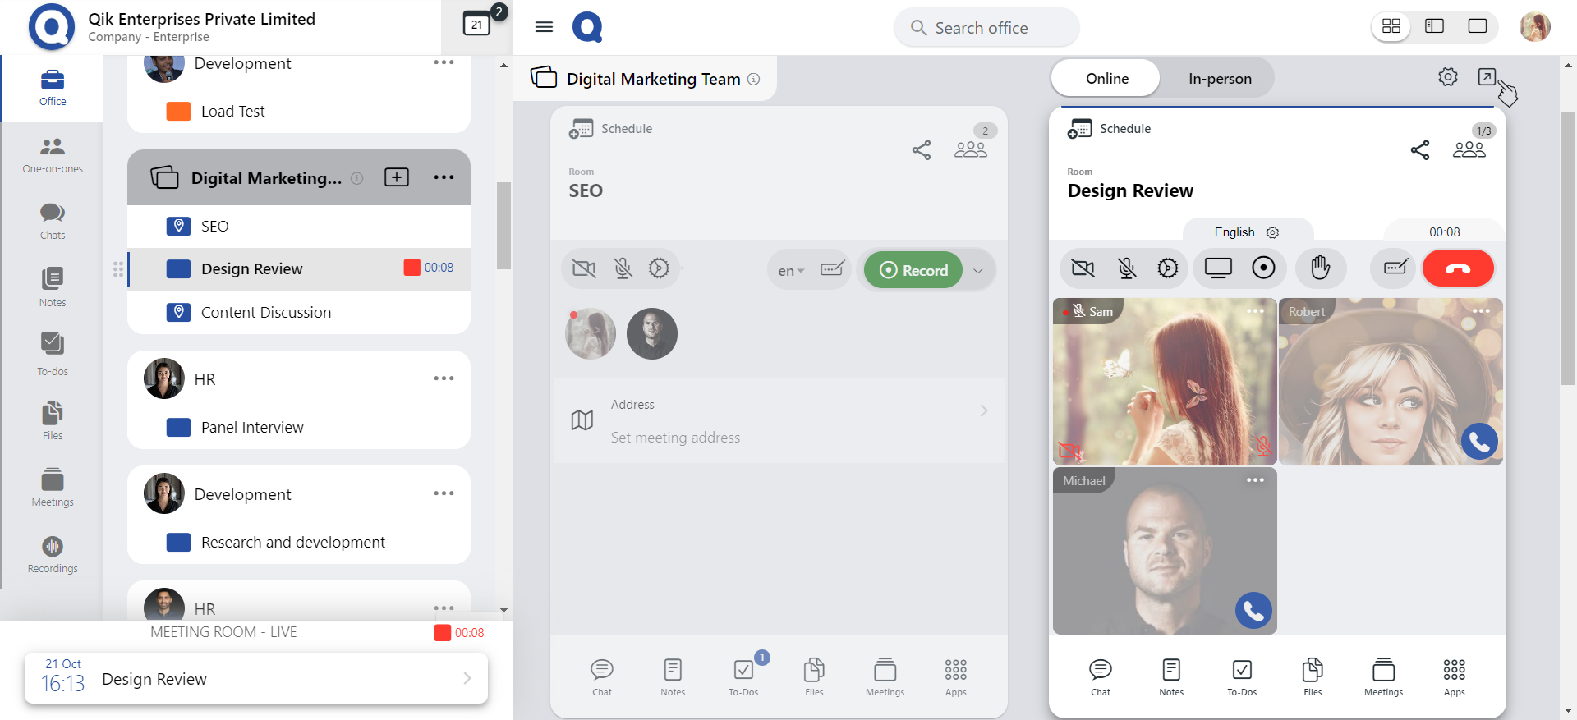Open Content Discussion room in list

coord(265,313)
